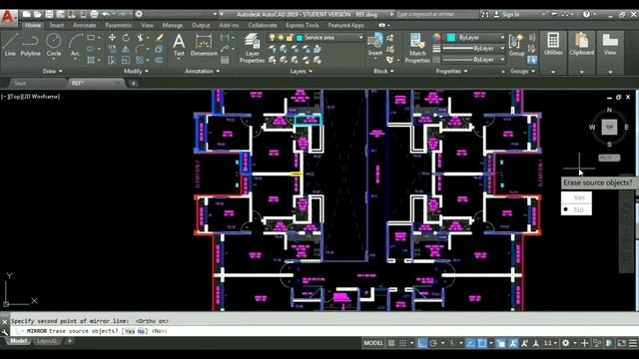
Task: Click the Workspace switching gear icon in status bar
Action: [x=566, y=343]
